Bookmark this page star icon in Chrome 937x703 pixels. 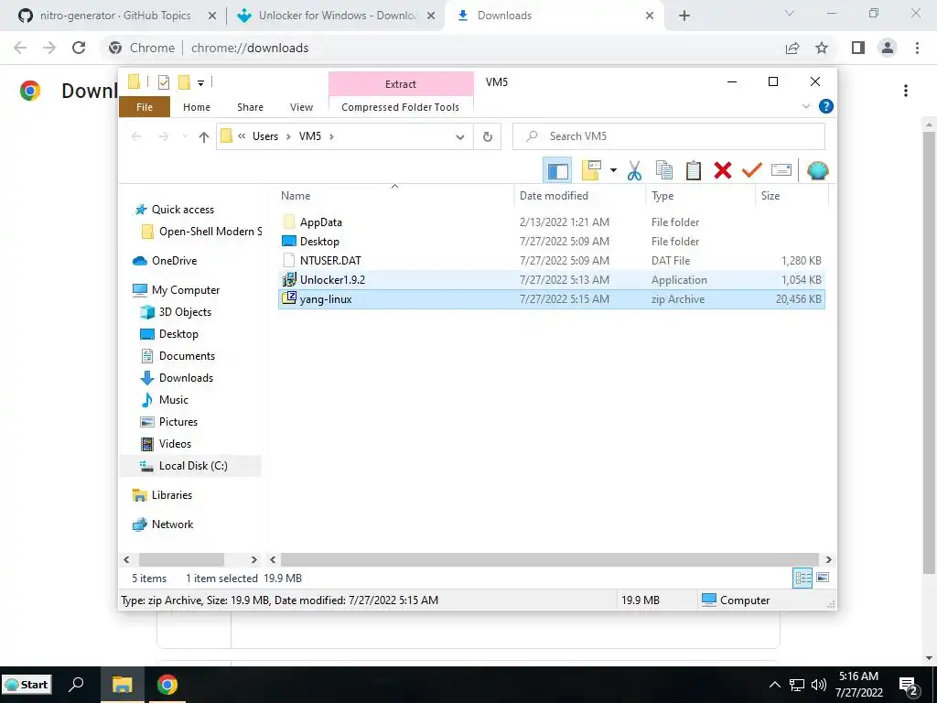point(822,48)
